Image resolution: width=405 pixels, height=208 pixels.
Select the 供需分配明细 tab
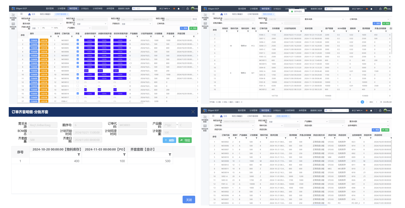pyautogui.click(x=281, y=116)
